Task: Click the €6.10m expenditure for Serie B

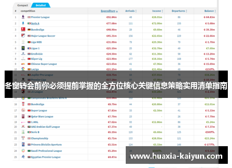Action: 112,132
